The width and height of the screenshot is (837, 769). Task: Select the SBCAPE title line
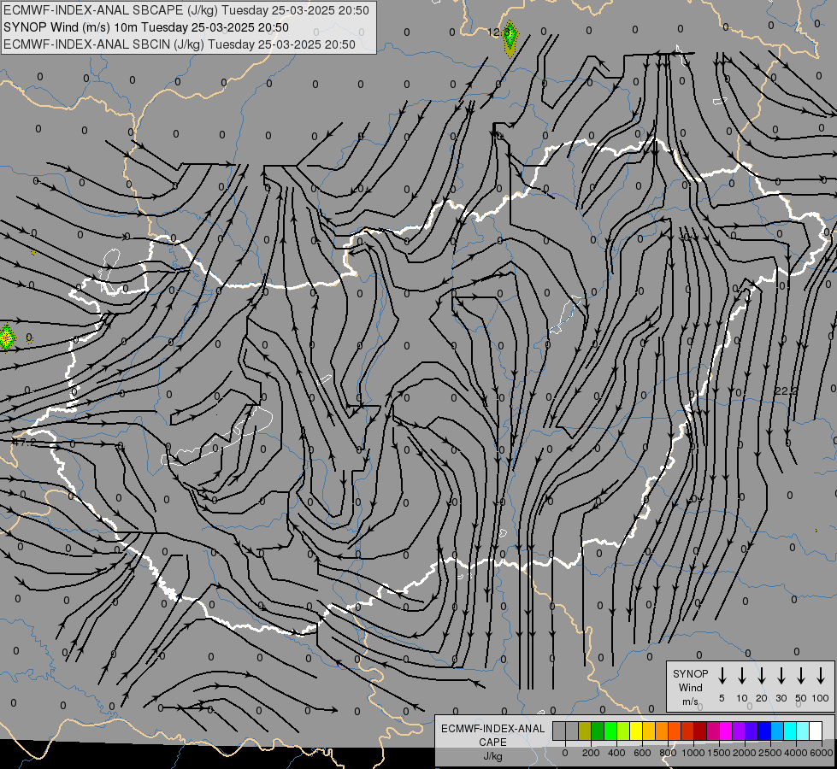pos(186,10)
